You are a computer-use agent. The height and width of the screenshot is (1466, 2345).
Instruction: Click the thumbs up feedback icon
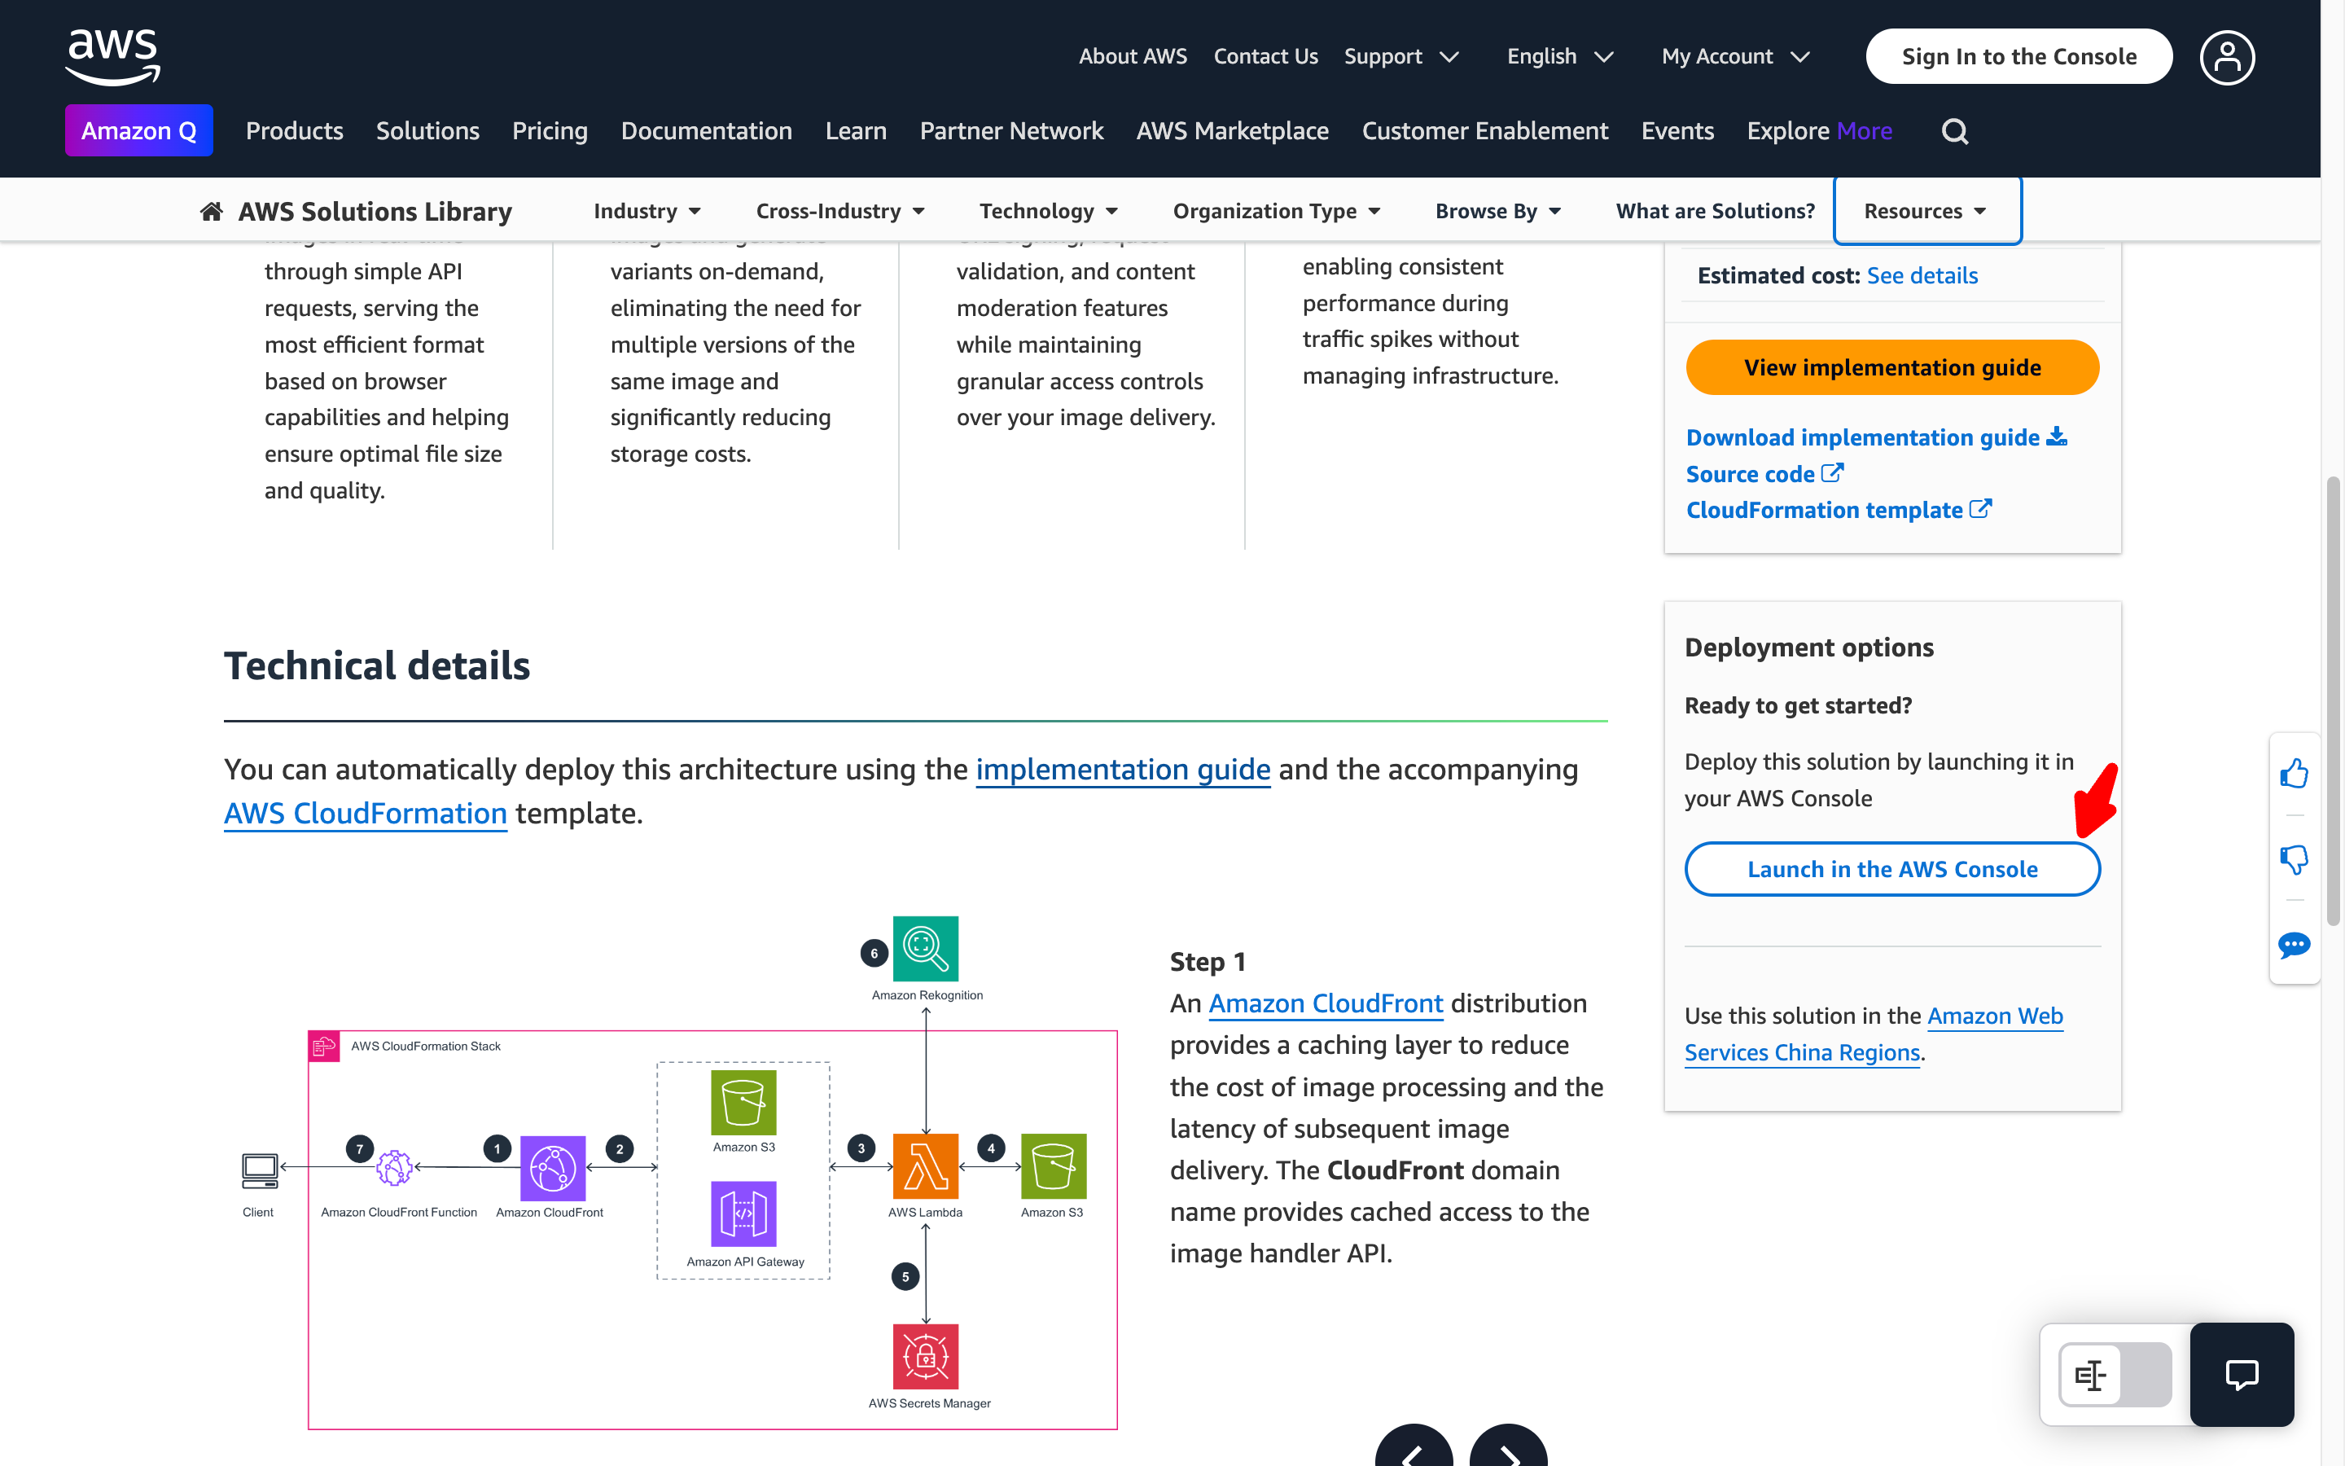tap(2294, 774)
